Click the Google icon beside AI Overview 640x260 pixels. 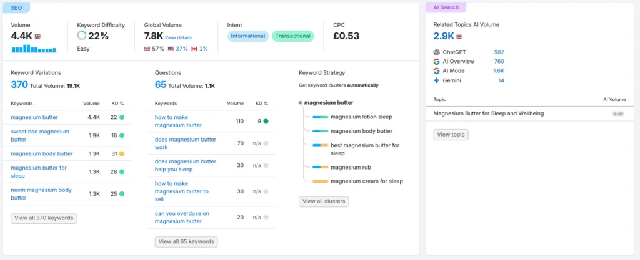coord(437,62)
